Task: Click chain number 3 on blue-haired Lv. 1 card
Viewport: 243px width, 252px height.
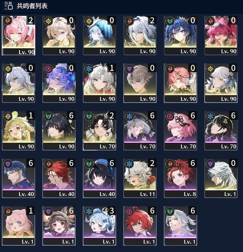Action: coord(112,210)
